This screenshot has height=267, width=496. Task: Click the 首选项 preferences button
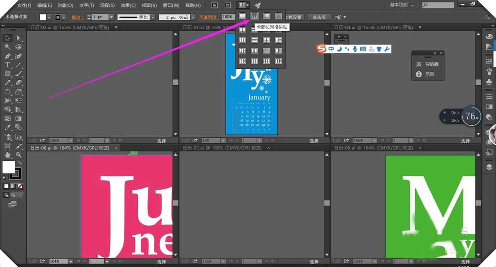[319, 17]
